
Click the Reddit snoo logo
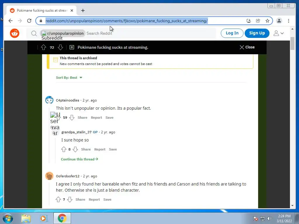pos(15,33)
